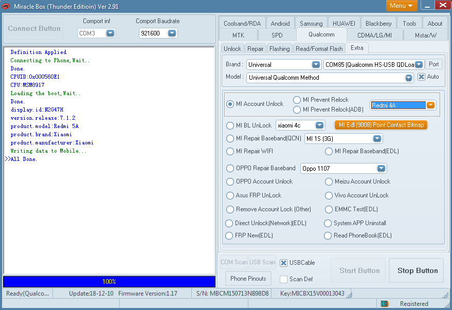Click the 'product.model:Redmi 5A' log line
Screen dimensions: 452x310
point(45,126)
